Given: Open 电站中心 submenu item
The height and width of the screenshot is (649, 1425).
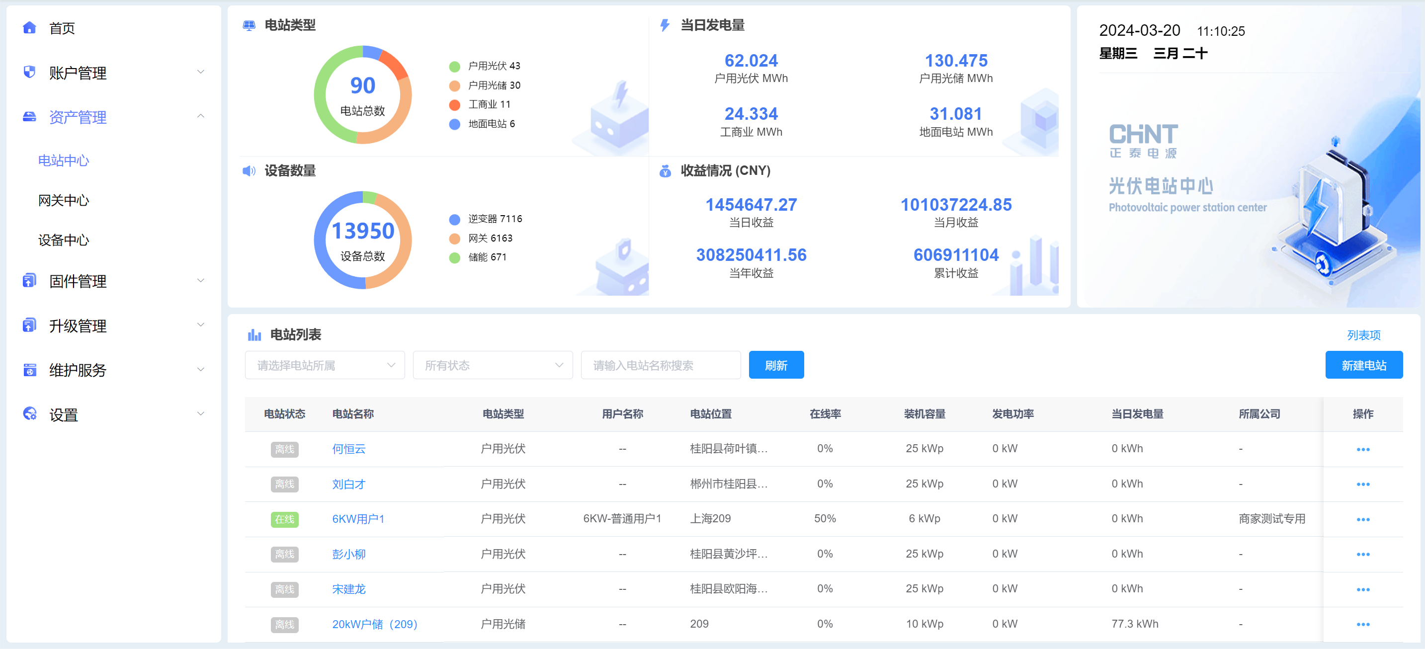Looking at the screenshot, I should (x=63, y=161).
